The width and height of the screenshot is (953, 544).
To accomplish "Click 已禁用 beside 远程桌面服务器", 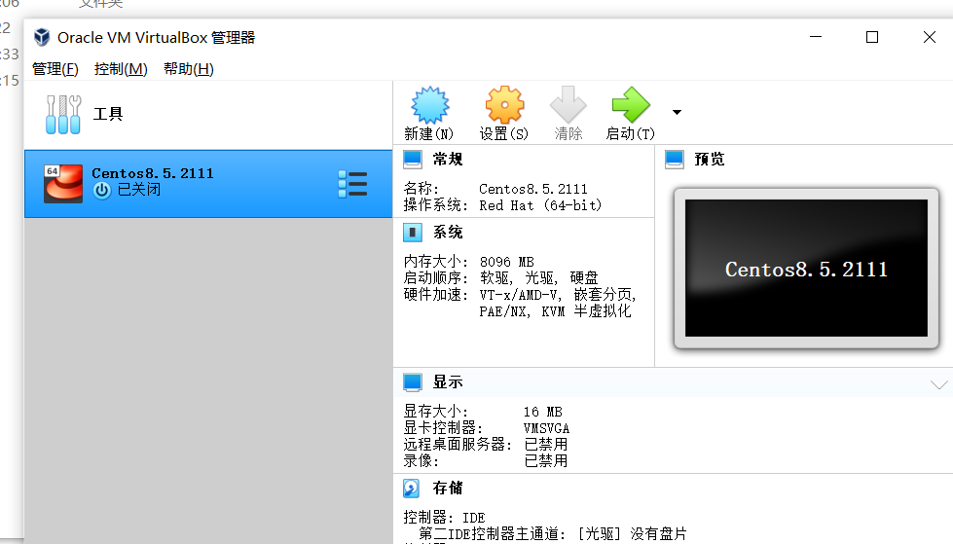I will [x=546, y=445].
